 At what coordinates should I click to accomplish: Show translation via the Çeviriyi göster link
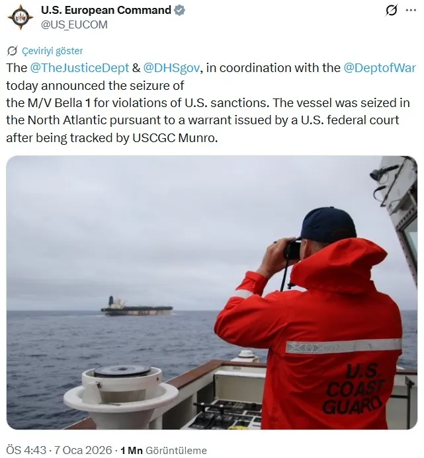pos(52,51)
